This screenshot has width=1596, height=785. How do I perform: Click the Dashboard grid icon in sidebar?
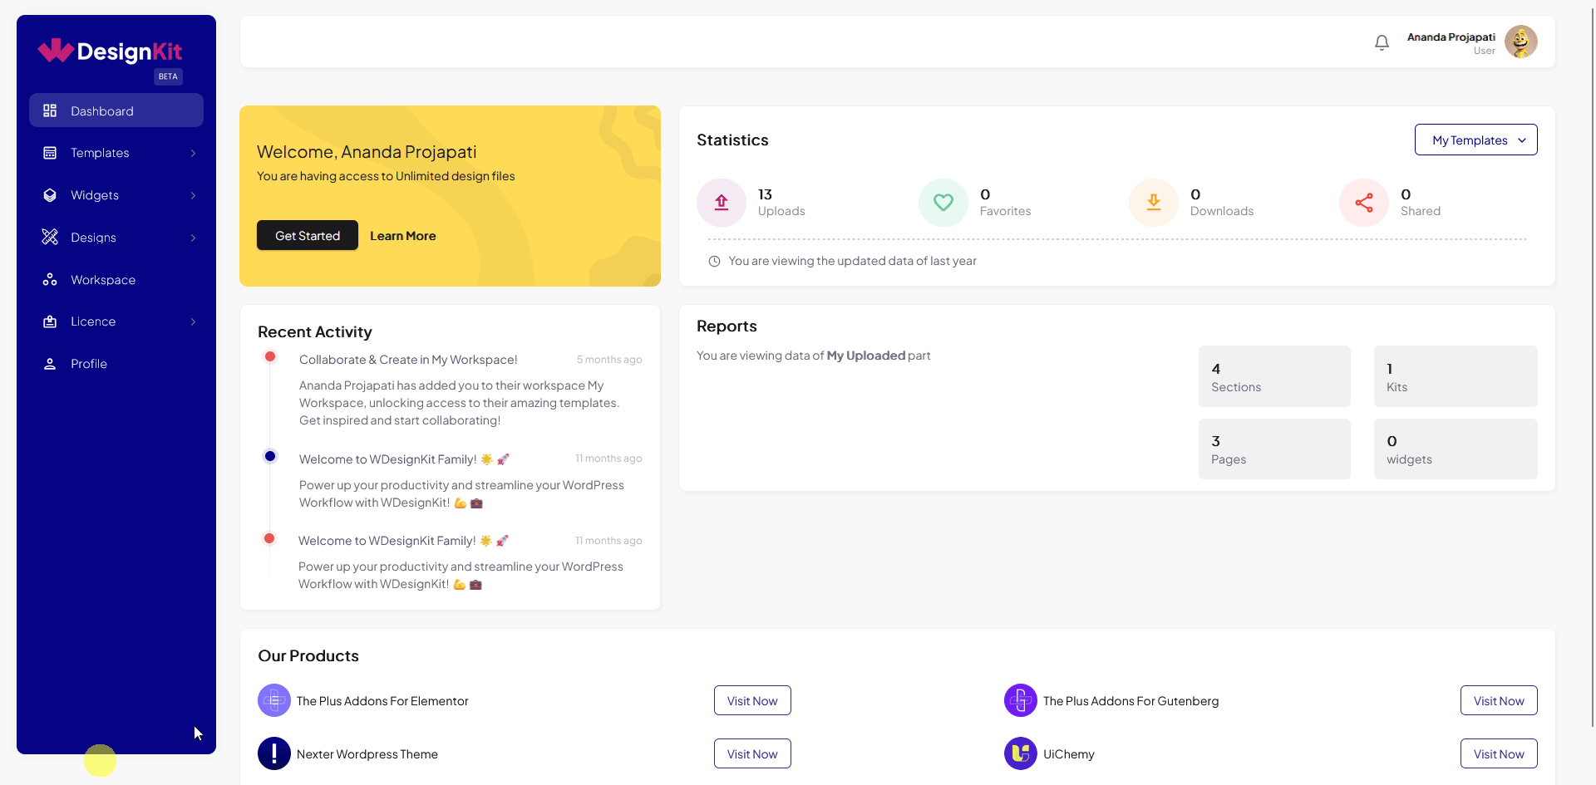(x=50, y=110)
